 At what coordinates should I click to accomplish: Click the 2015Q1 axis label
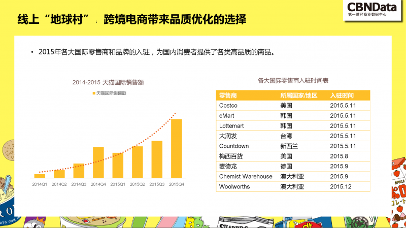click(118, 184)
